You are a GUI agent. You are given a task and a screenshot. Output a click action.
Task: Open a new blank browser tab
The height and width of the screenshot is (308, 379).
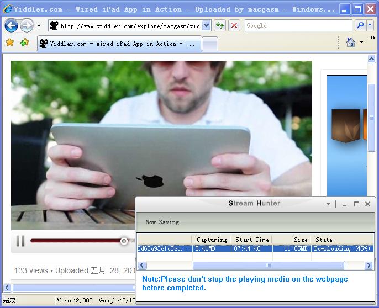(x=210, y=44)
